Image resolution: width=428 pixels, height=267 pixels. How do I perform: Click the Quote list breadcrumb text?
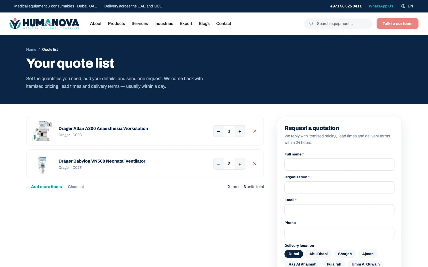50,49
